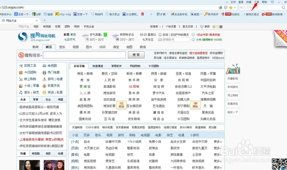Click the 邮箱帐号 input field
Screen dimensions: 287x170
click(x=176, y=39)
